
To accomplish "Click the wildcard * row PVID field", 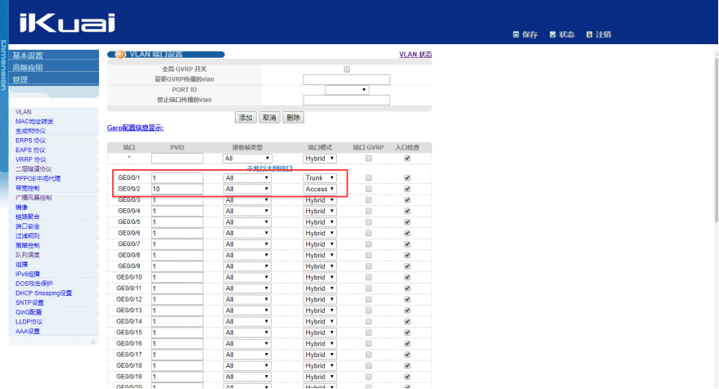I will coord(177,159).
